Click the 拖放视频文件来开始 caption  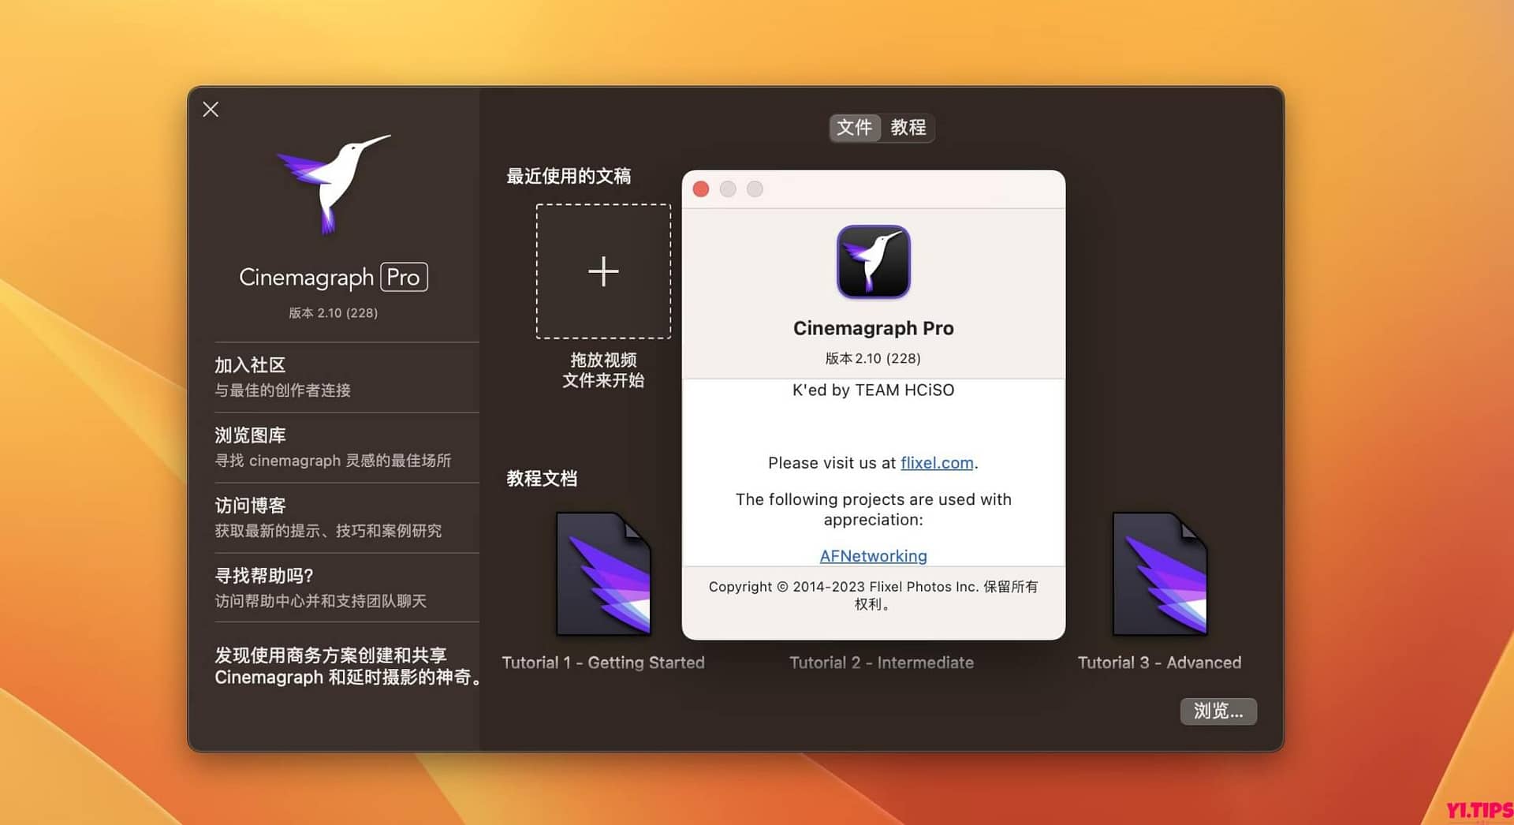[x=603, y=370]
